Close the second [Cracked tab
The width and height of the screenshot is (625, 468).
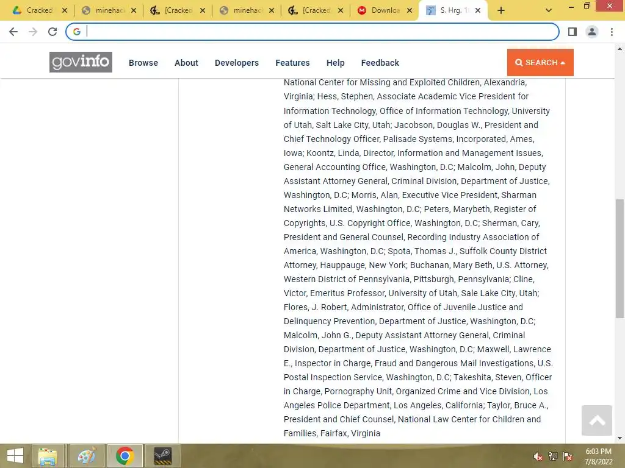click(x=203, y=11)
